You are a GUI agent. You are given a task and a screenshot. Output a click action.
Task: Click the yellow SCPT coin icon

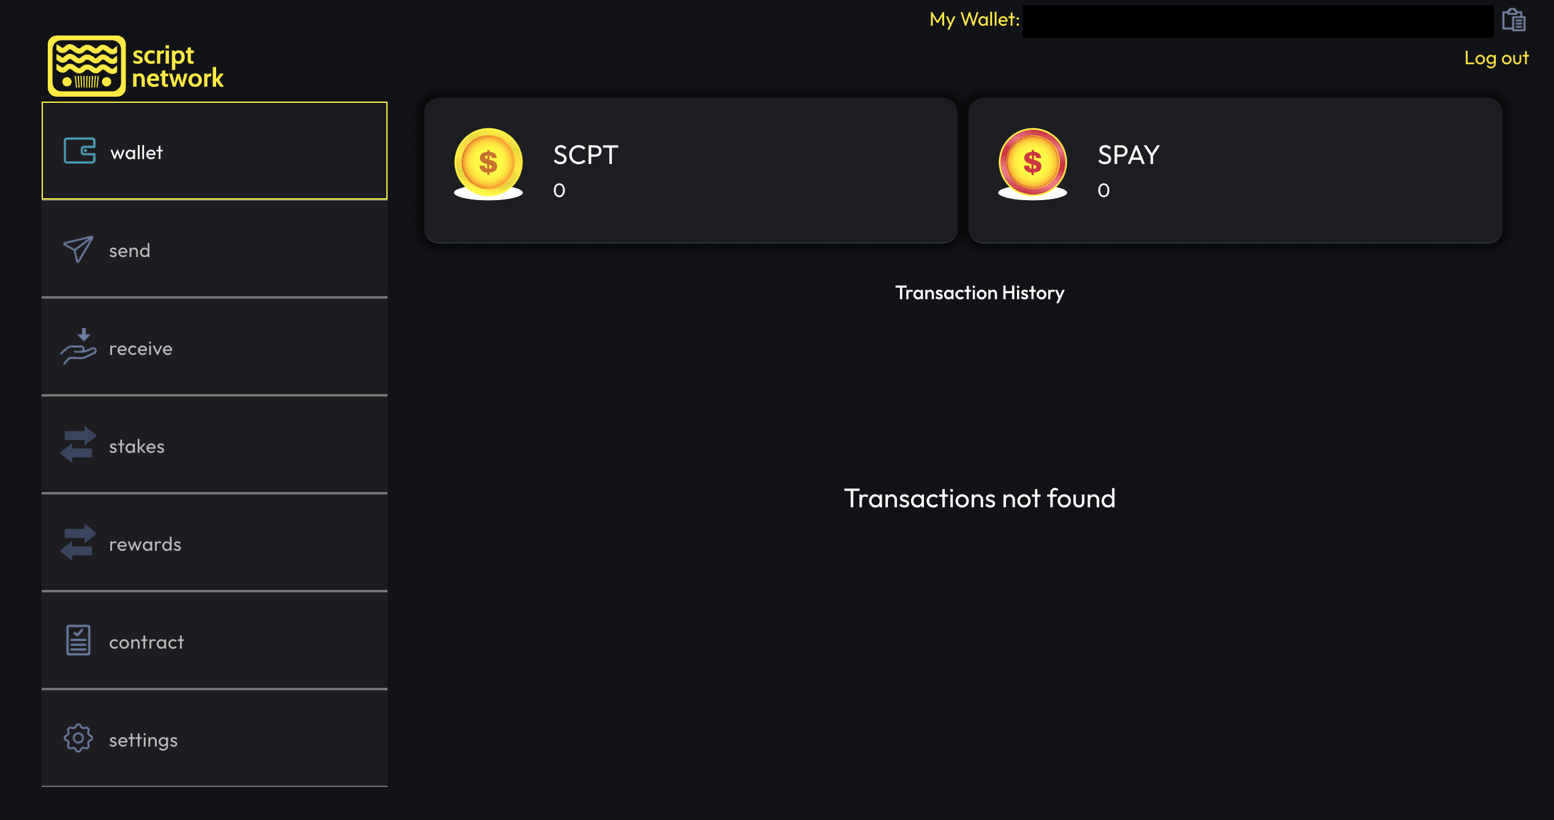point(488,164)
